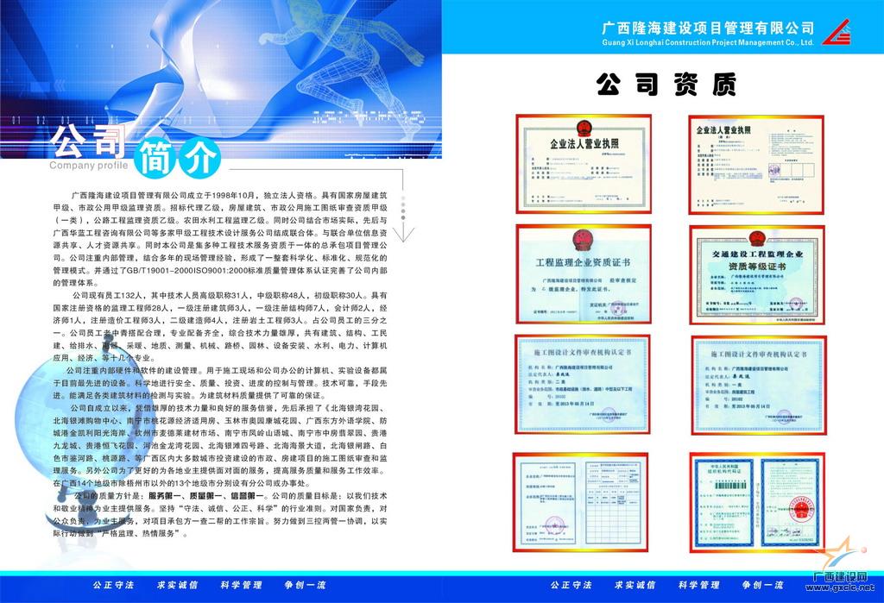Click 科学管理 in the right page footer

pos(699,585)
